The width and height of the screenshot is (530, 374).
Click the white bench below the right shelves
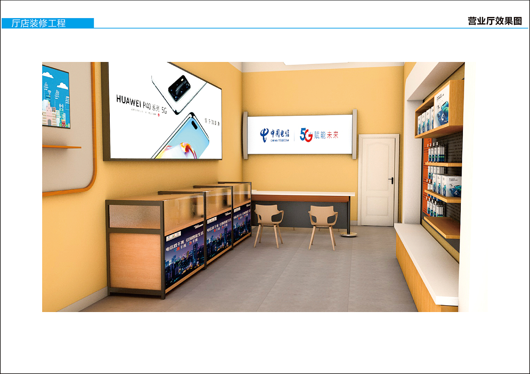(x=426, y=263)
